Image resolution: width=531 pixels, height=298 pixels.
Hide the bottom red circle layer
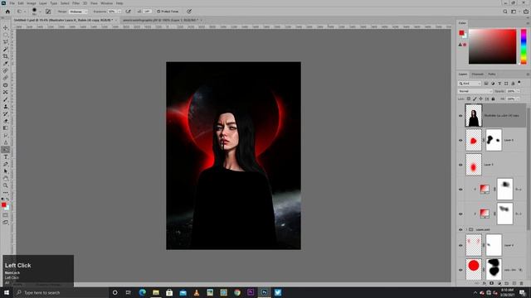[460, 270]
